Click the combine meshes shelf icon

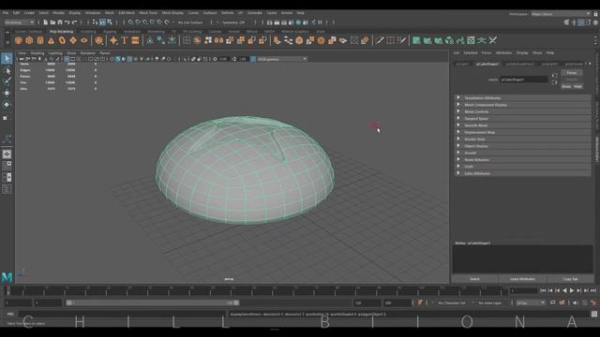click(x=197, y=40)
